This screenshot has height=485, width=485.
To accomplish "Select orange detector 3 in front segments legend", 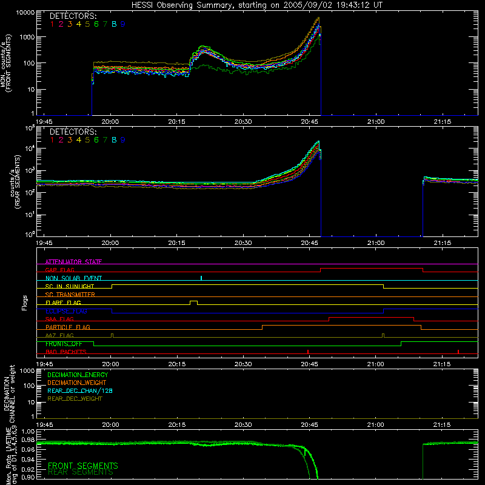I will coord(70,24).
